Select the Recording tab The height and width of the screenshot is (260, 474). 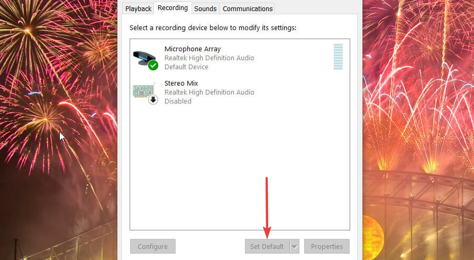(172, 8)
